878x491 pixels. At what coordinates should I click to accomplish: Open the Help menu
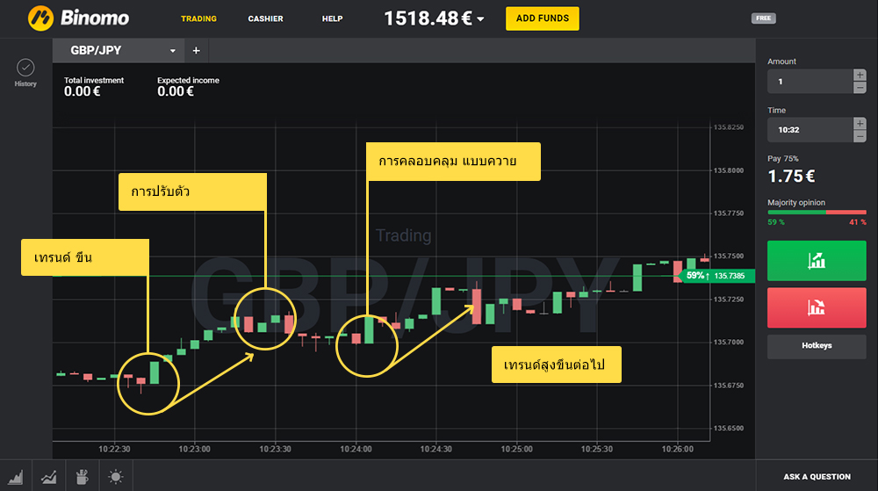click(x=332, y=18)
